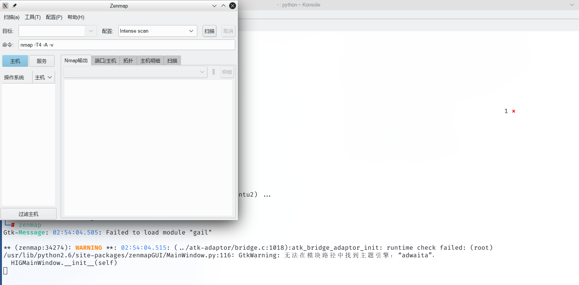The image size is (579, 285).
Task: Open the 扫描(a) menu in Zenmap
Action: 12,17
